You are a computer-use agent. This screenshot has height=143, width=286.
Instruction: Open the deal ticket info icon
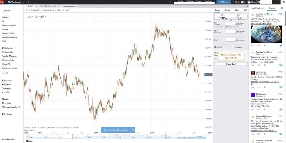245,10
